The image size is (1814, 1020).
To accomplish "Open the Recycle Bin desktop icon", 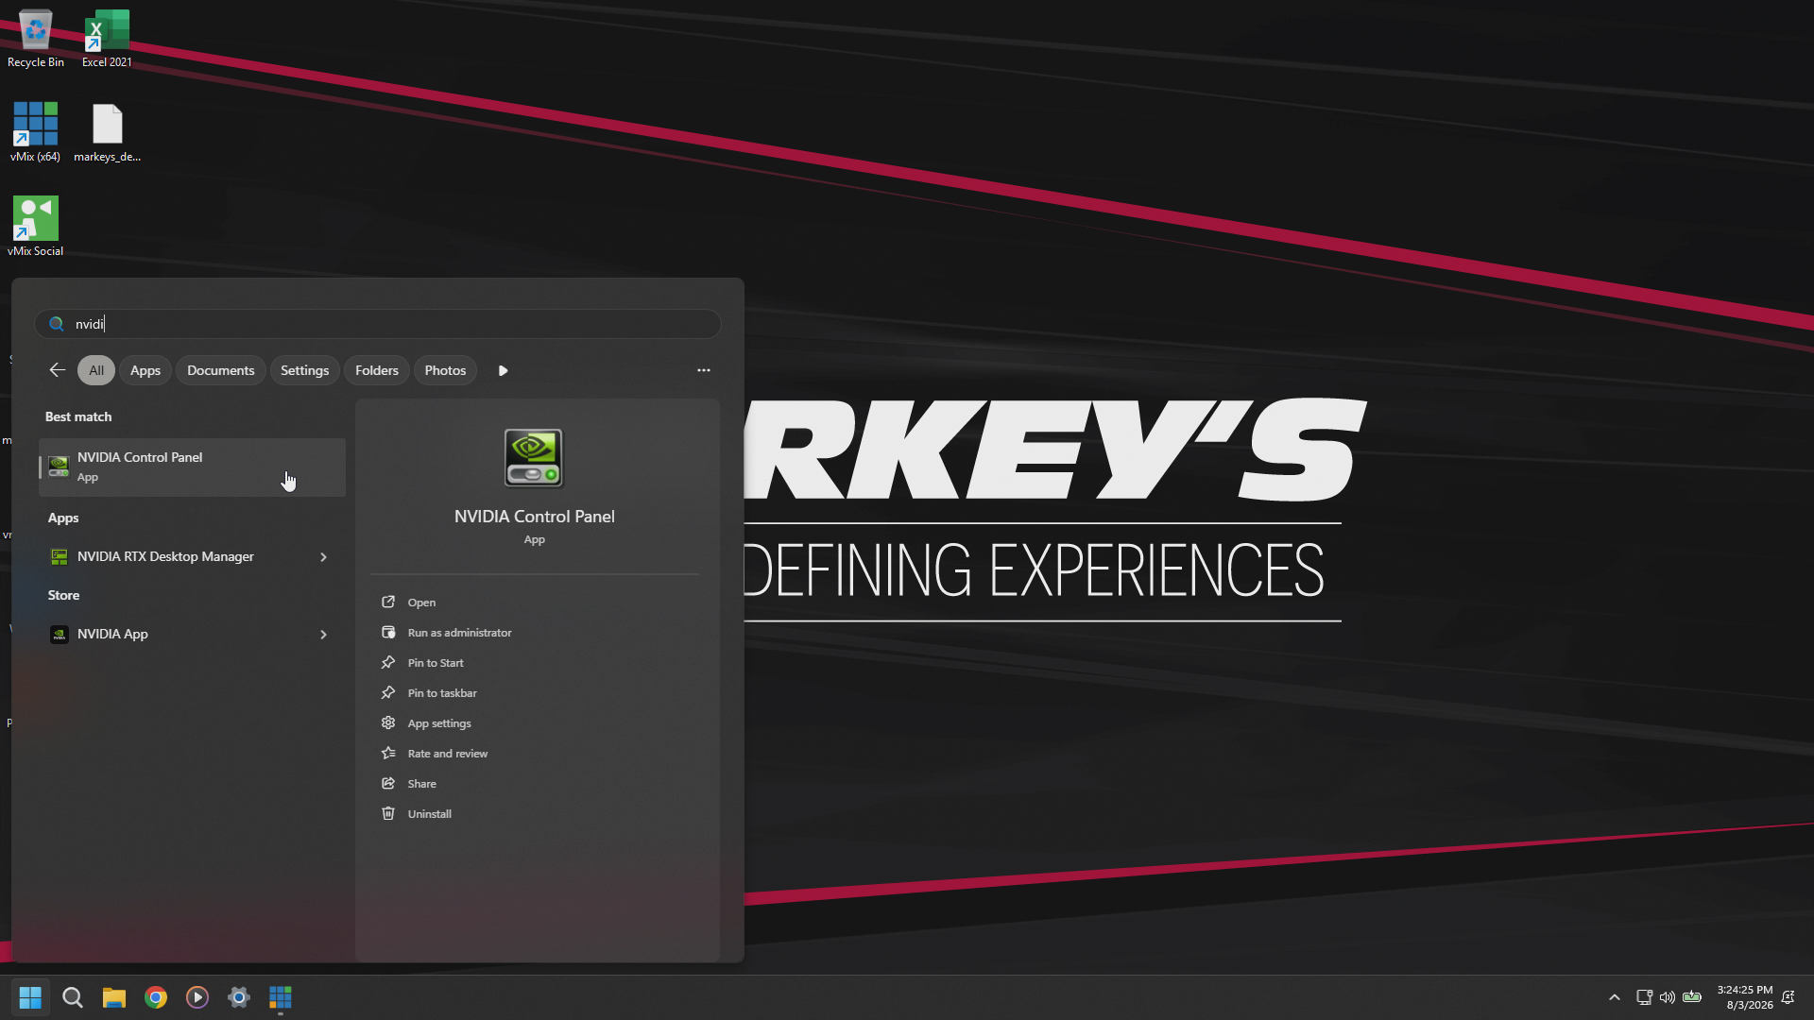I will pos(35,39).
